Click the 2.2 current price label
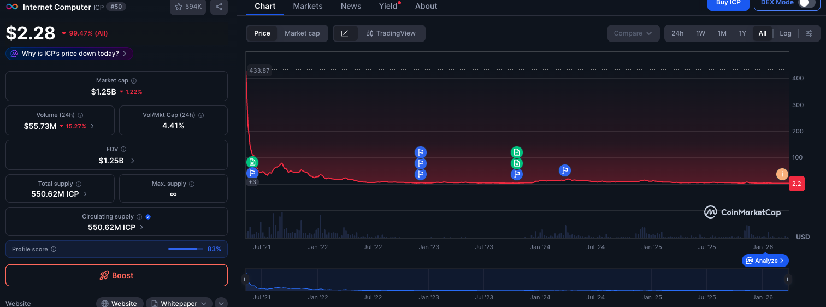 tap(796, 184)
